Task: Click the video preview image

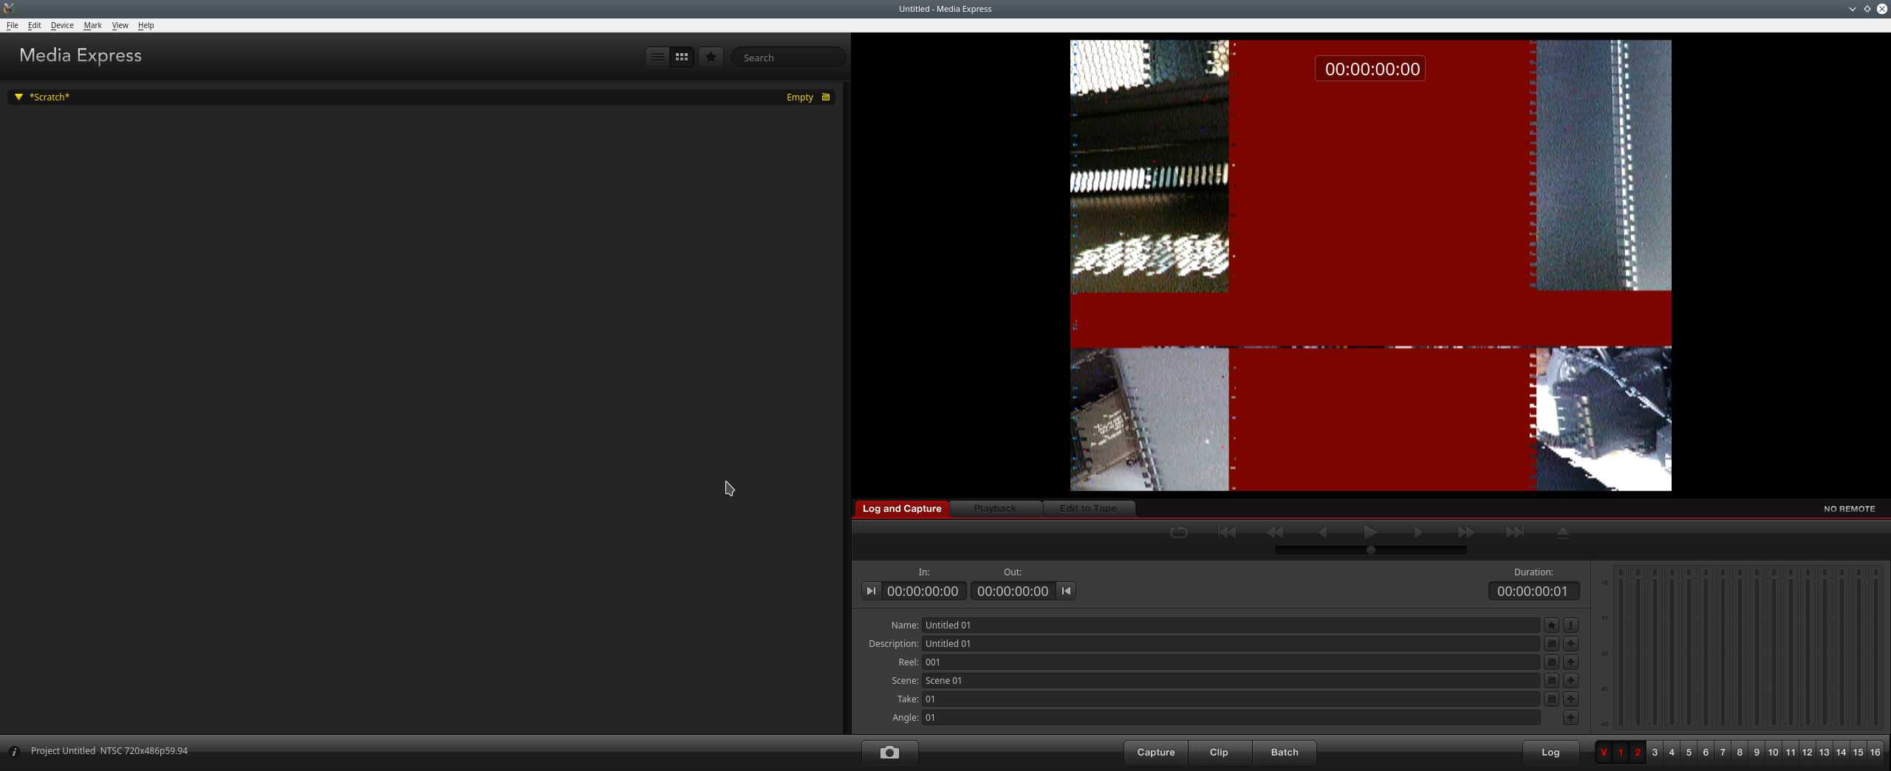Action: 1371,265
